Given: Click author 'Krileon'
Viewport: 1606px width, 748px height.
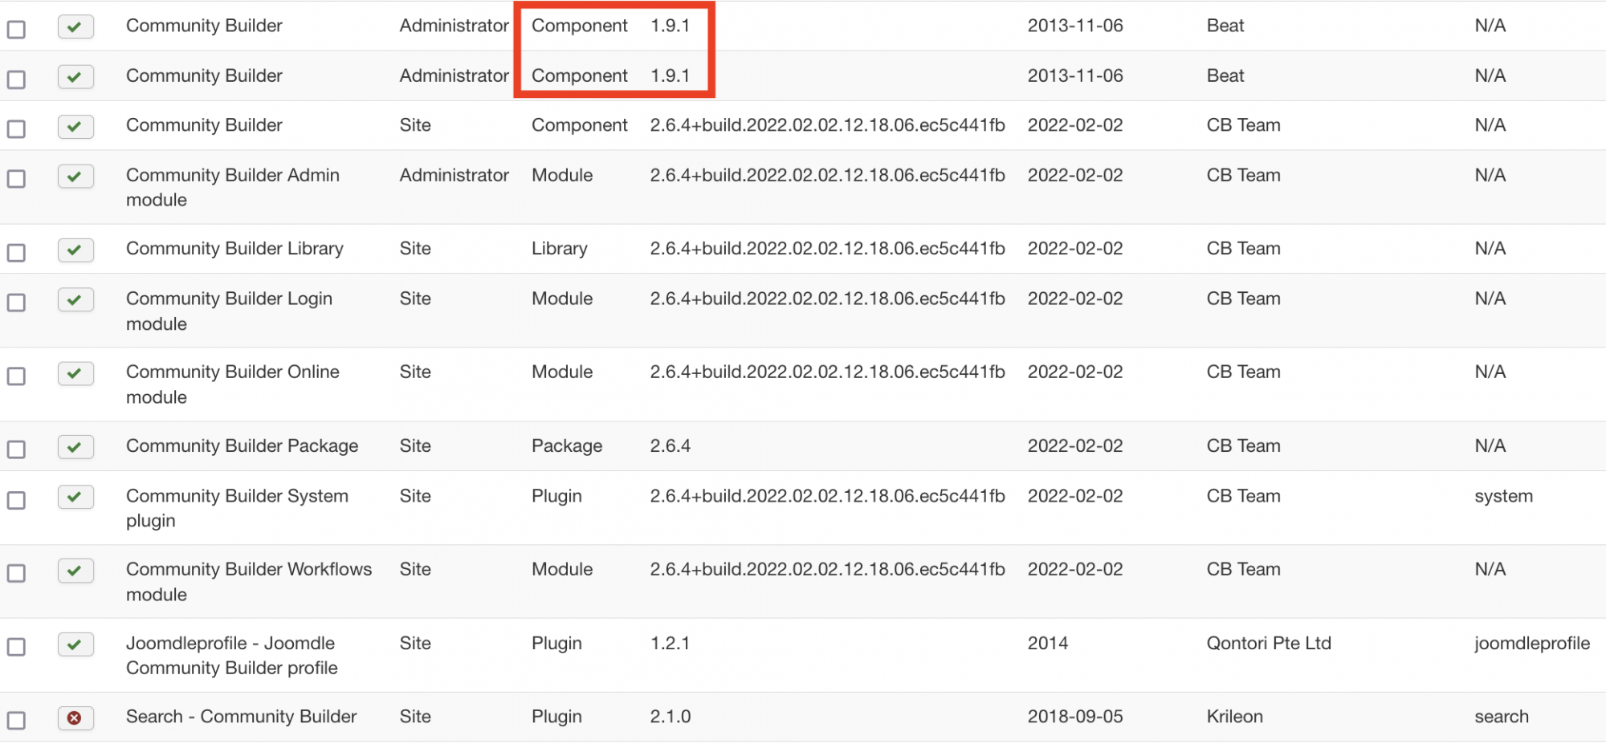Looking at the screenshot, I should [1235, 717].
